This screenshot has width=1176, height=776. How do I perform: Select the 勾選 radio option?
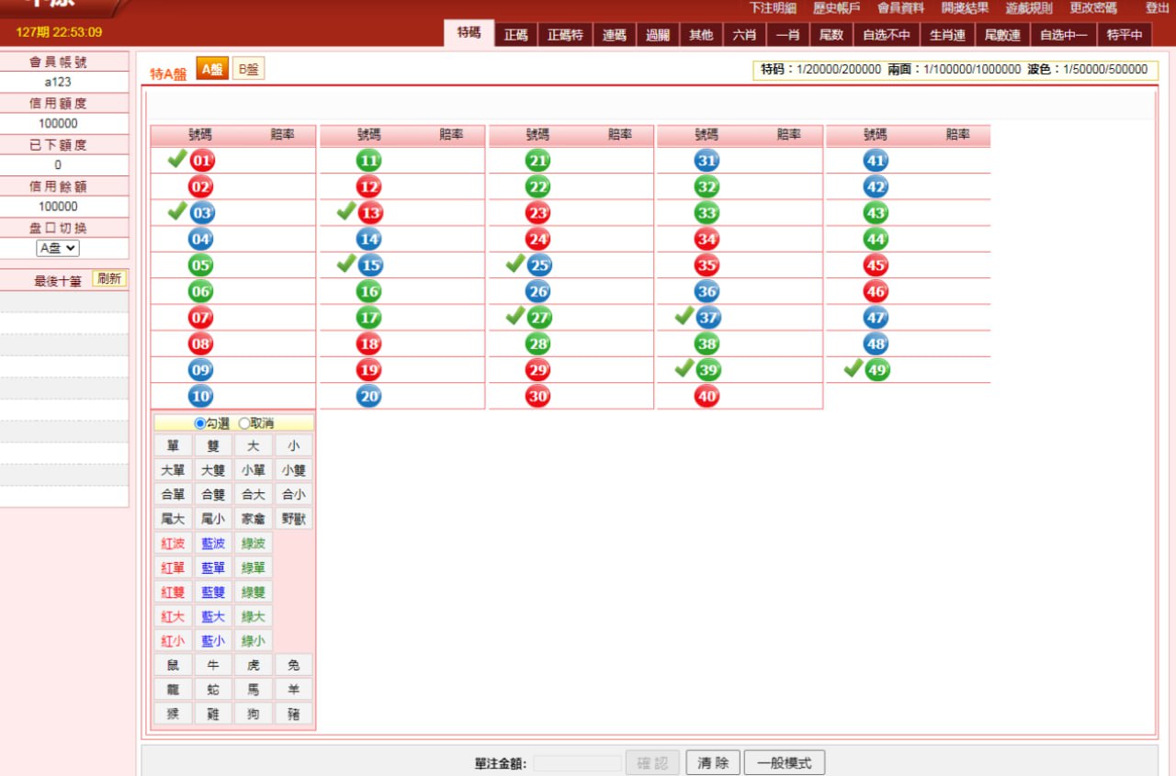(x=200, y=423)
